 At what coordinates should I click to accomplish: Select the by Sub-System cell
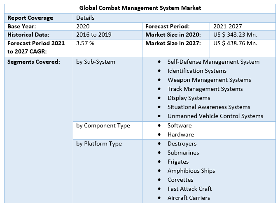[96, 62]
